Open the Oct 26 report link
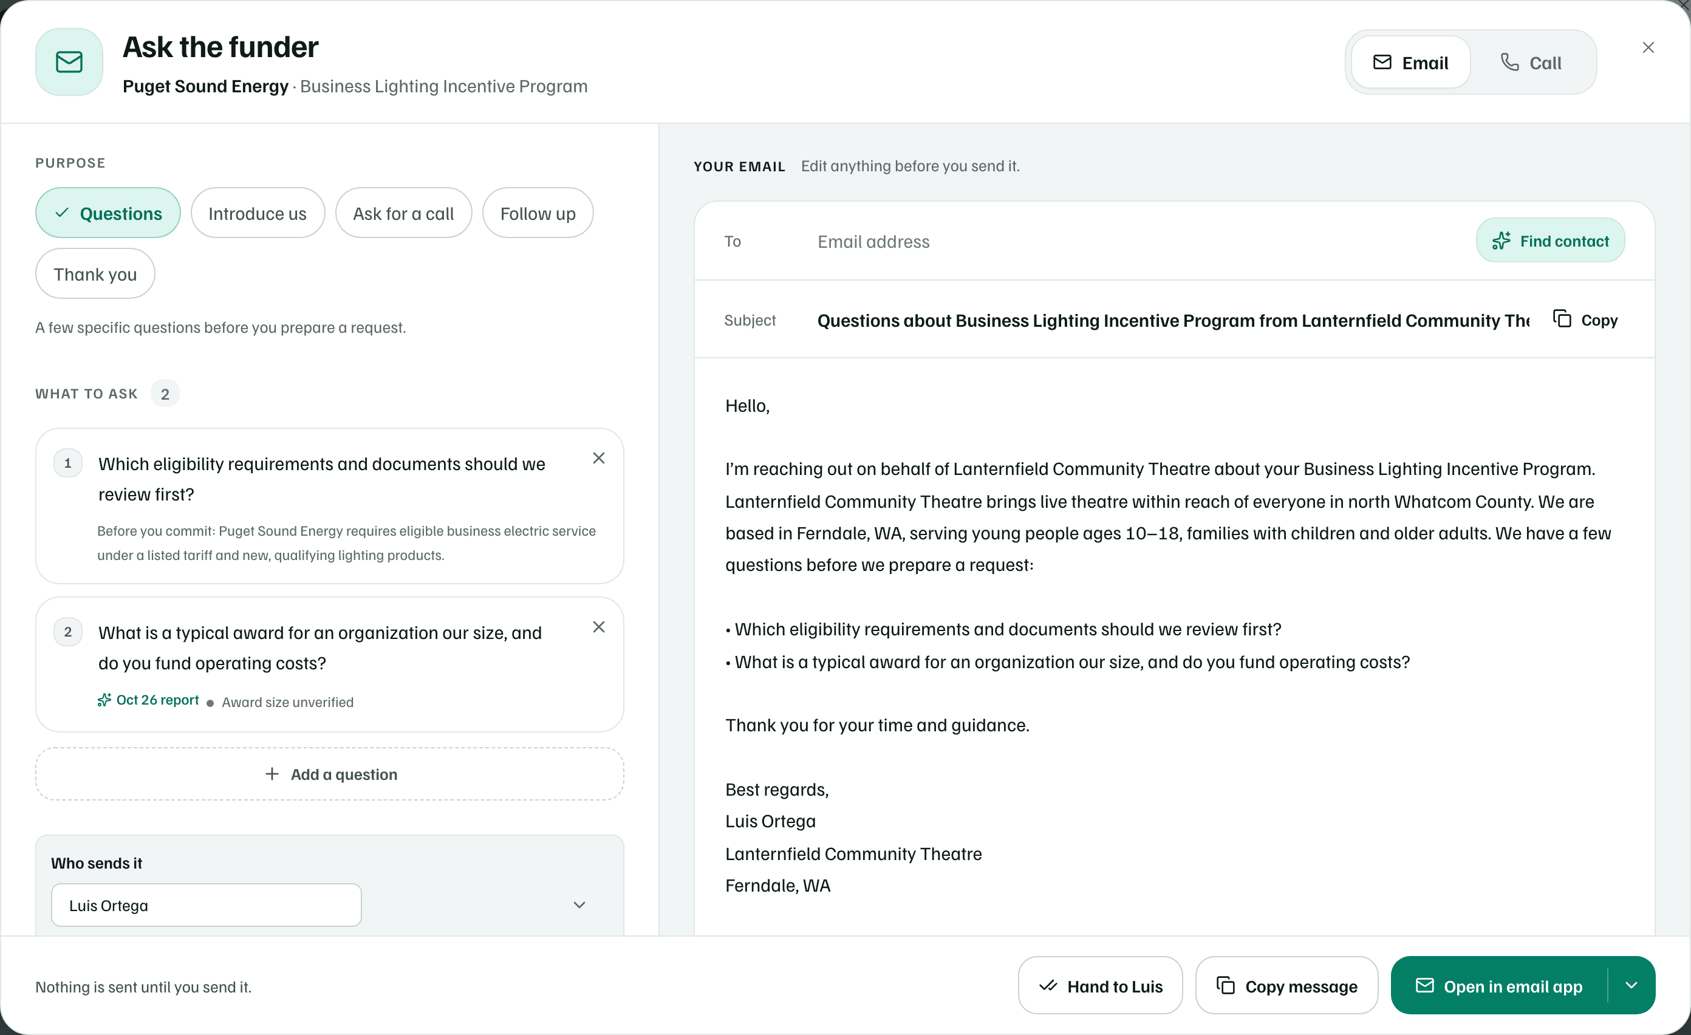 click(148, 700)
